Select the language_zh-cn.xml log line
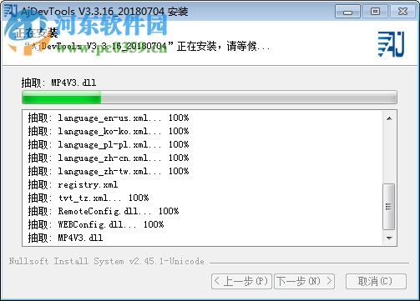Image resolution: width=420 pixels, height=301 pixels. (x=109, y=158)
